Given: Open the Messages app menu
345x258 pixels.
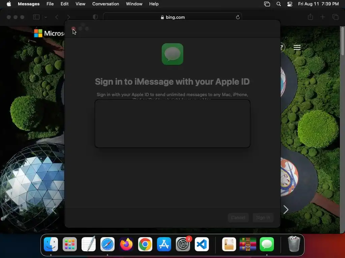Looking at the screenshot, I should [x=29, y=4].
